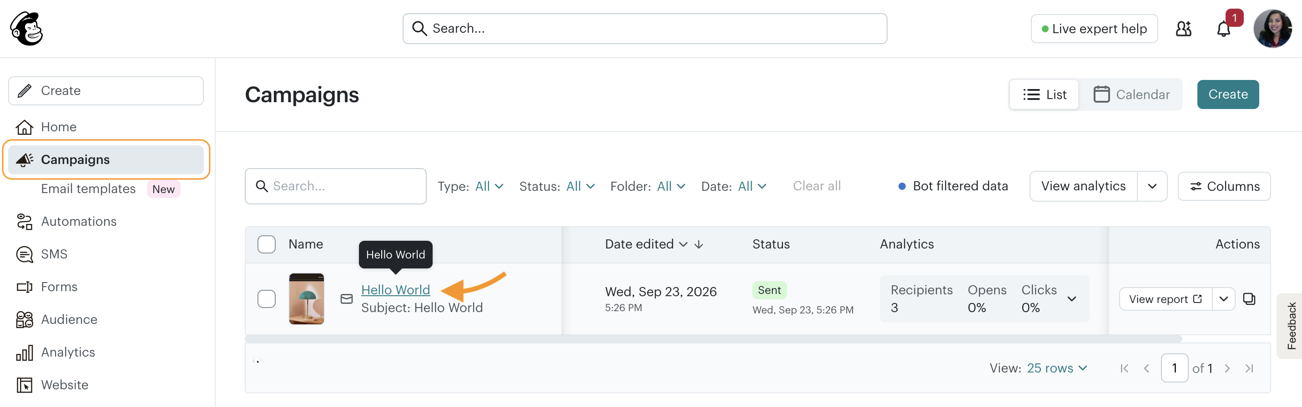The image size is (1302, 407).
Task: Open Automations from the sidebar
Action: [x=78, y=221]
